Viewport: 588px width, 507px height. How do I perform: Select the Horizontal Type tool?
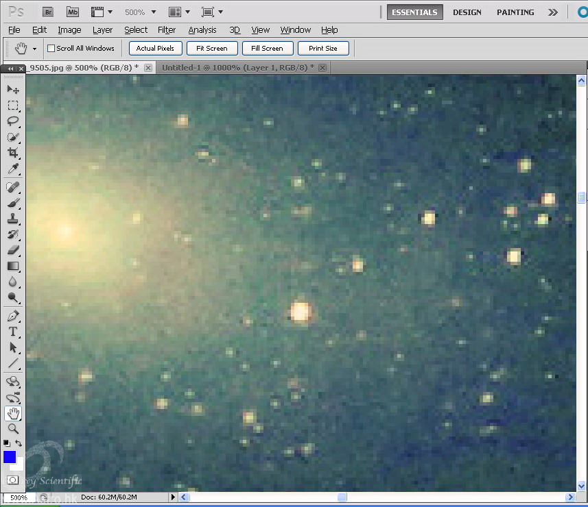[13, 332]
